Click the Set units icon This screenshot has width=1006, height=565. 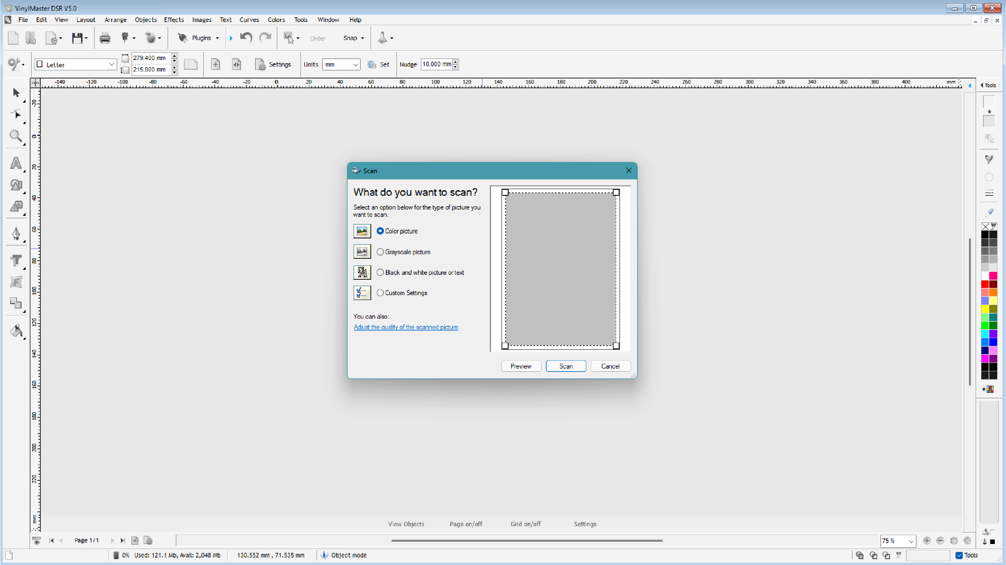point(372,64)
